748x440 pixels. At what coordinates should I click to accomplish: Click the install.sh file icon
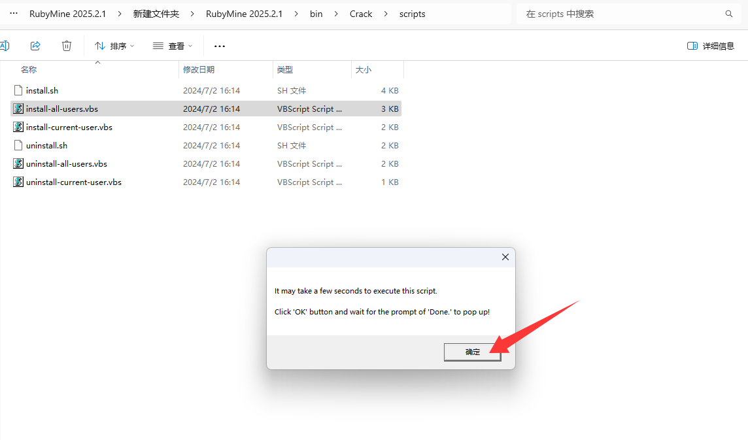[18, 90]
